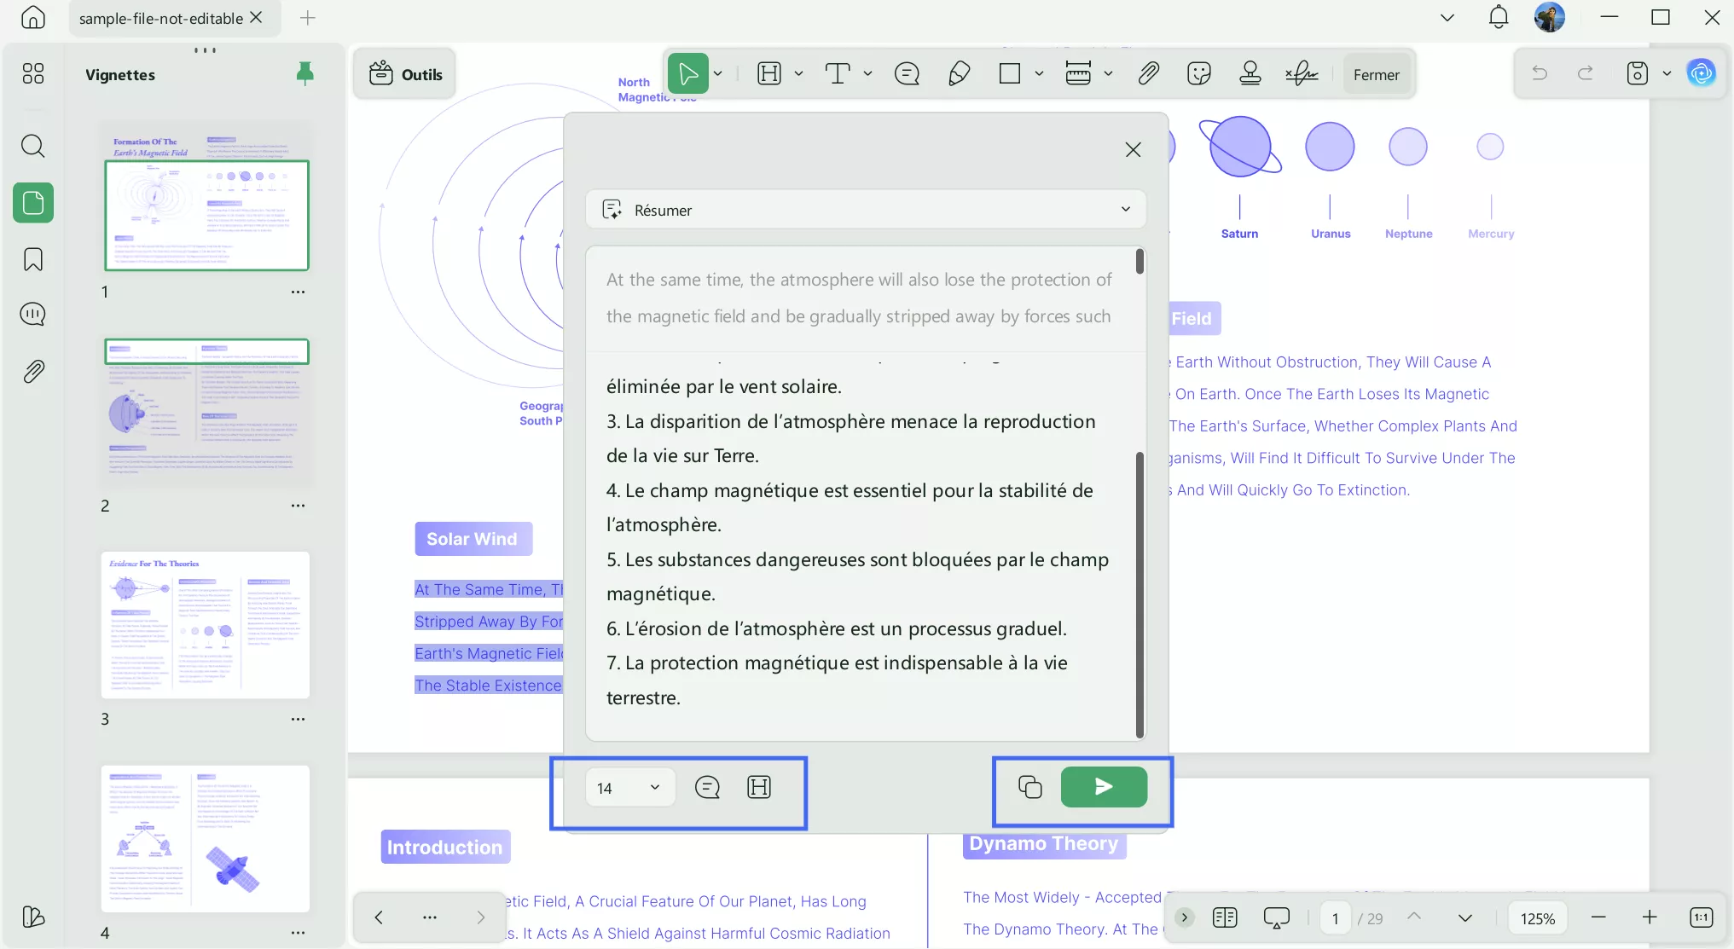Open the AI assistant icon
The height and width of the screenshot is (949, 1734).
tap(1701, 73)
